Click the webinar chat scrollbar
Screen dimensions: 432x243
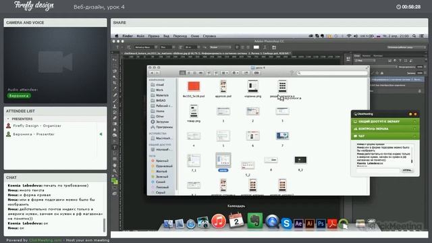104,225
